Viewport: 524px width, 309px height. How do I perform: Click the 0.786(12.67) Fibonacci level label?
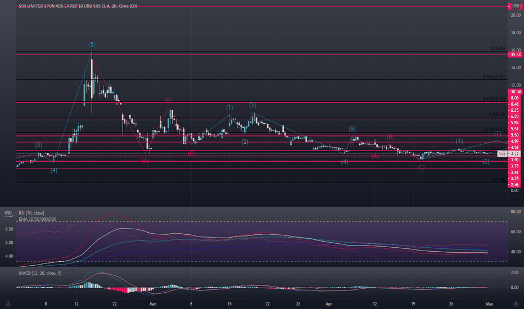[494, 77]
